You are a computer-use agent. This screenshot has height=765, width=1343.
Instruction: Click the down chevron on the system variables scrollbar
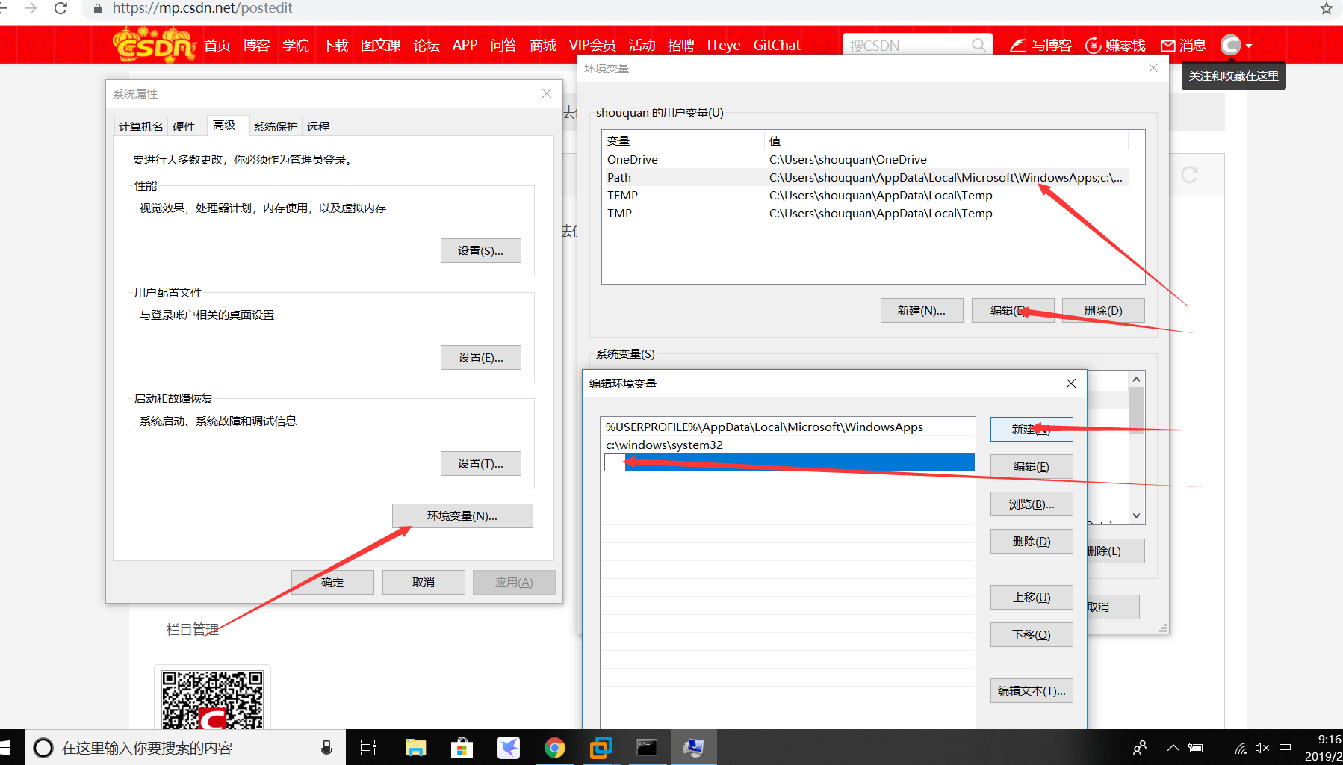point(1136,515)
